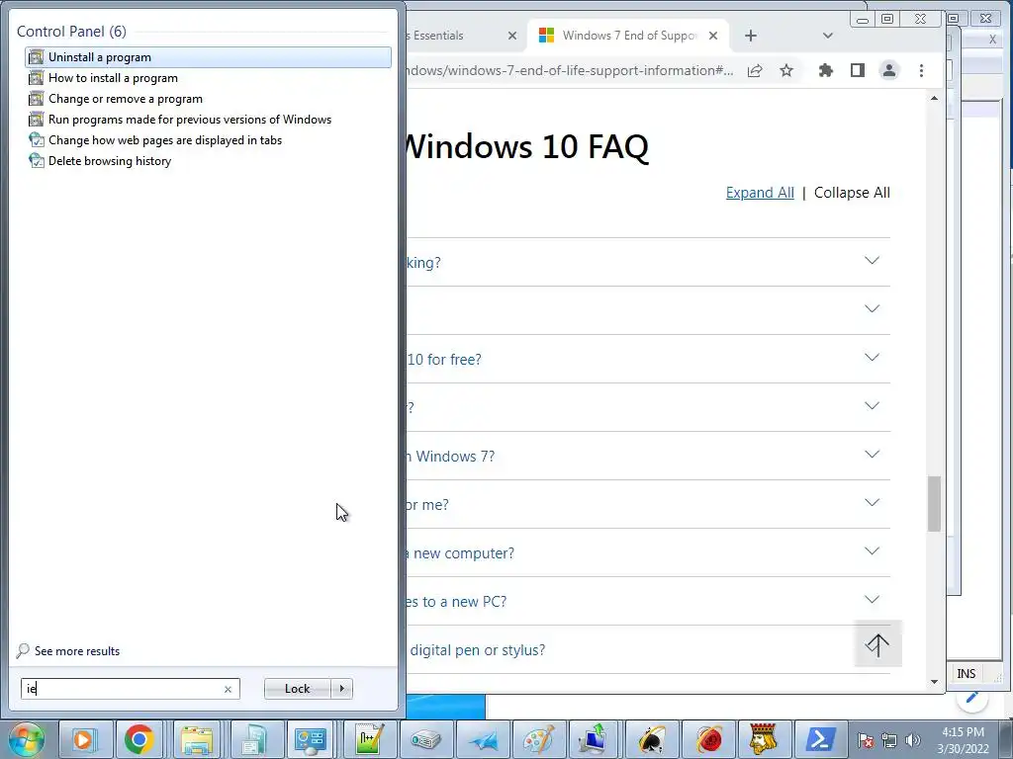Click the Control Panel (6) group header
Image resolution: width=1013 pixels, height=759 pixels.
(71, 31)
